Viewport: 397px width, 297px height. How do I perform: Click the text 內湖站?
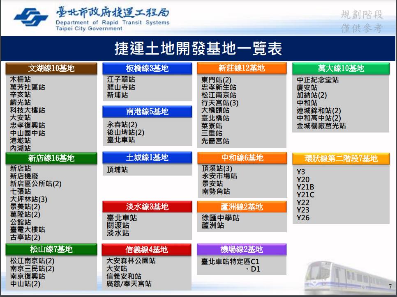20,148
